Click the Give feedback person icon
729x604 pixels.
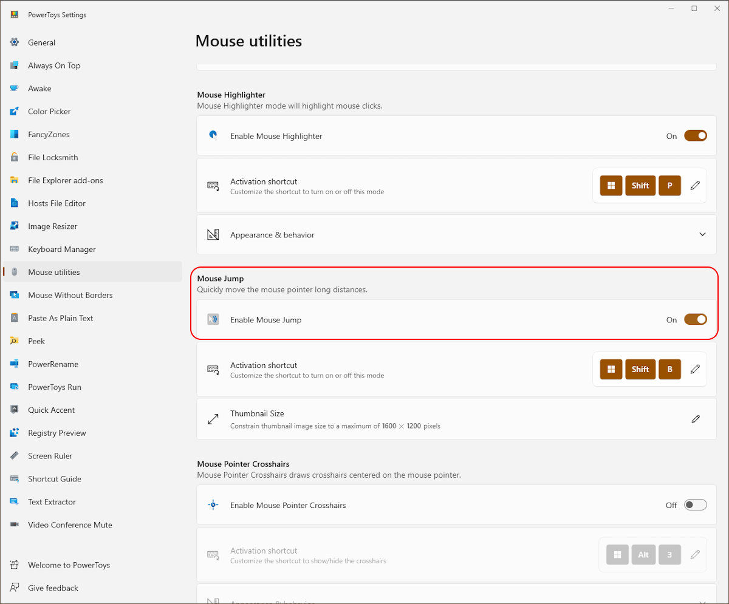(15, 588)
